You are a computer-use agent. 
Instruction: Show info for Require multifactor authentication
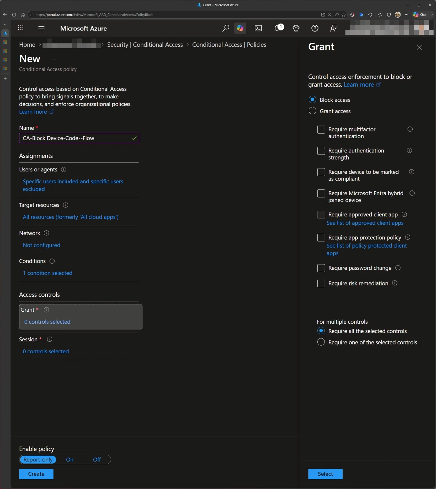(410, 129)
